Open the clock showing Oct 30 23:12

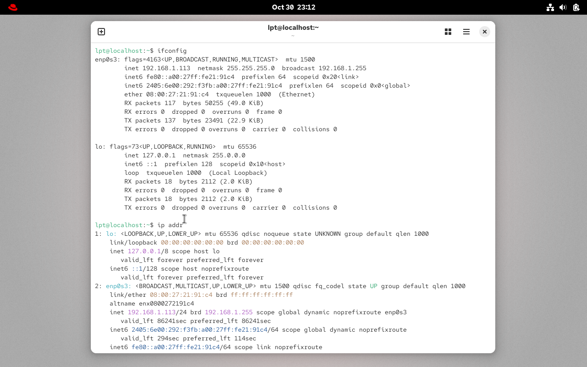[293, 7]
